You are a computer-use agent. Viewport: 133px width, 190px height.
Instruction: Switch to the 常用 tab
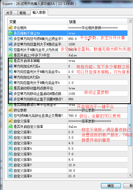coord(24,13)
